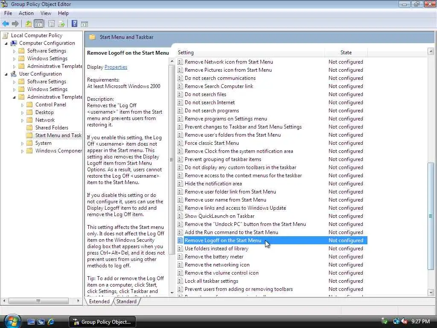Click settings list scroll up arrow
437x328 pixels.
click(x=431, y=51)
